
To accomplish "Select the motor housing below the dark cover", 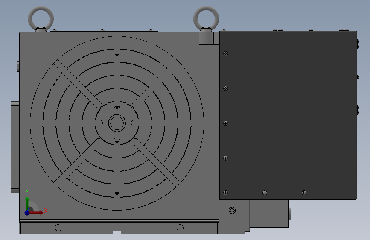I will (269, 214).
